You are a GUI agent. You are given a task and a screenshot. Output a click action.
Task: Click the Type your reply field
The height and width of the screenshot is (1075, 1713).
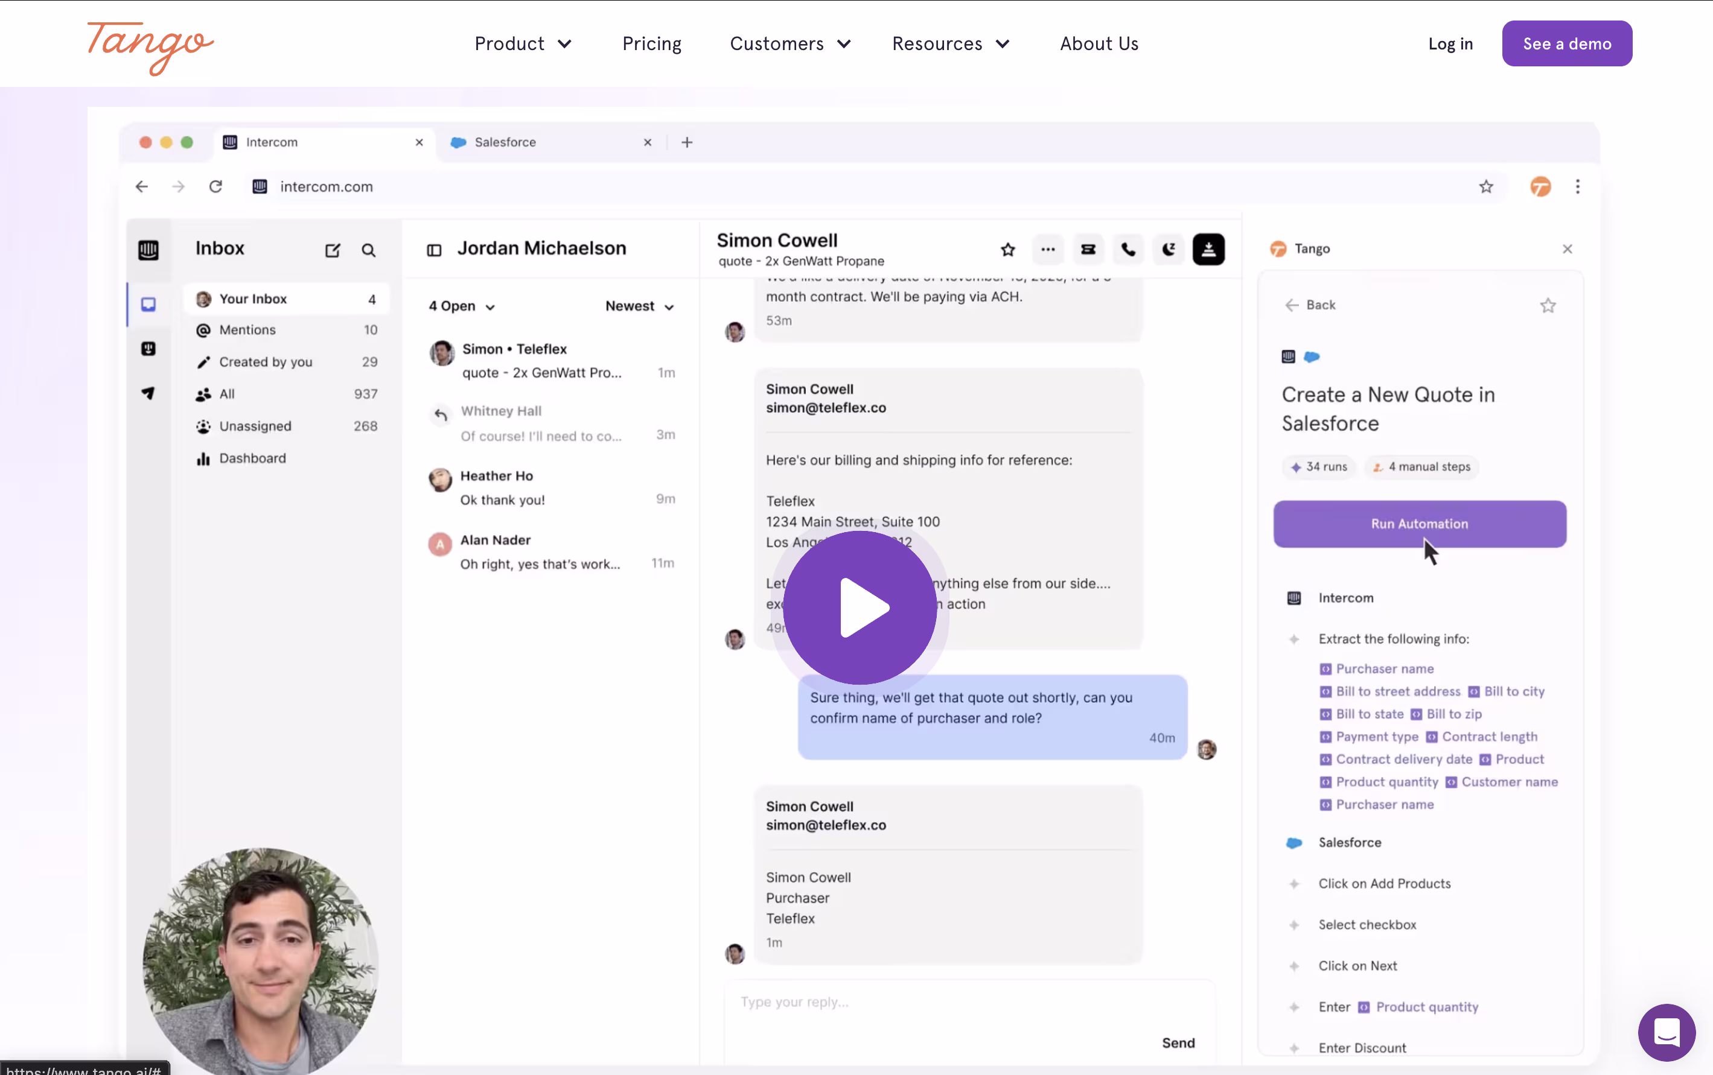pyautogui.click(x=969, y=1002)
